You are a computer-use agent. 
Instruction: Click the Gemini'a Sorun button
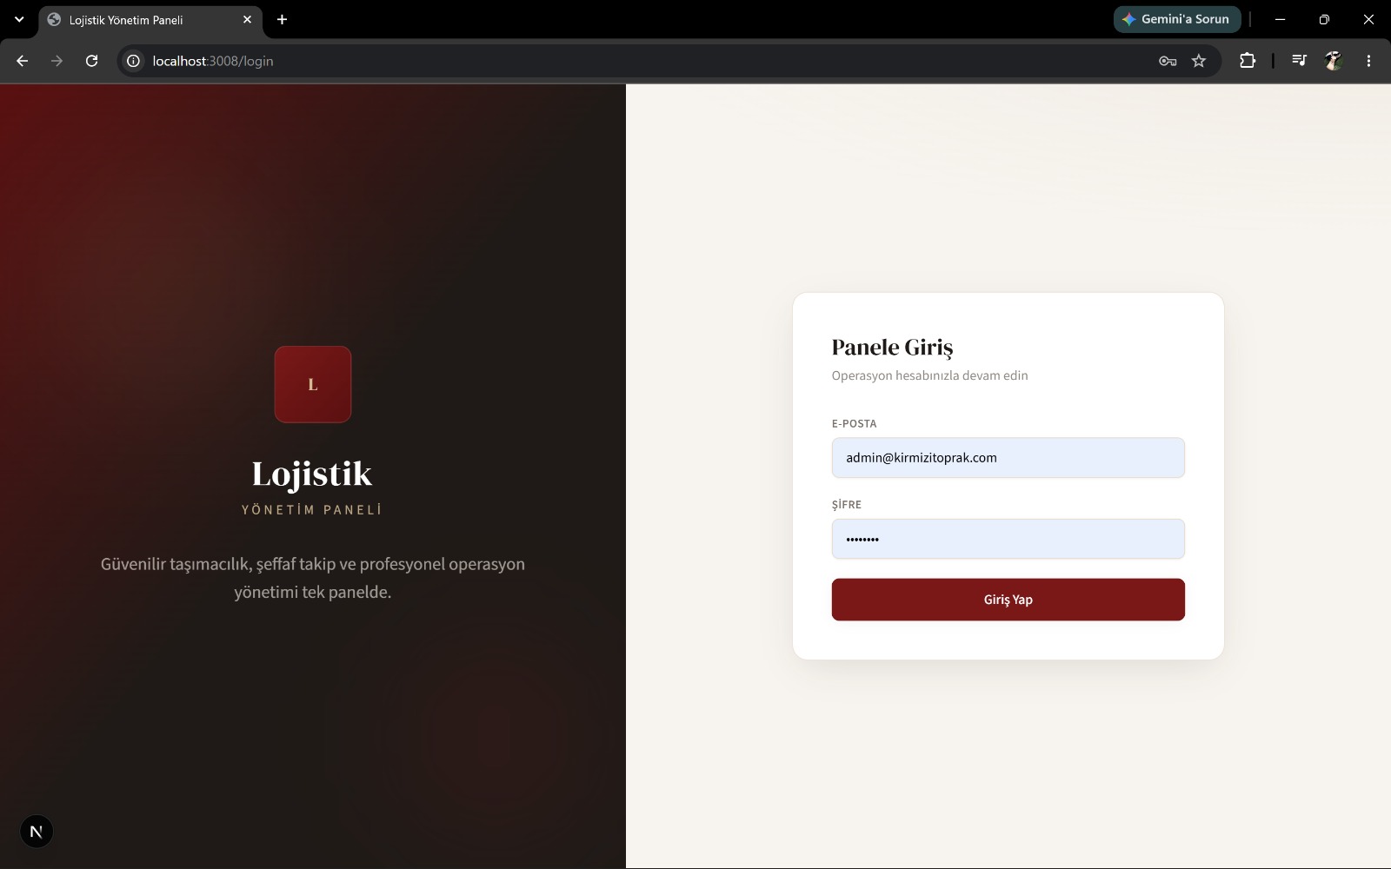1177,19
